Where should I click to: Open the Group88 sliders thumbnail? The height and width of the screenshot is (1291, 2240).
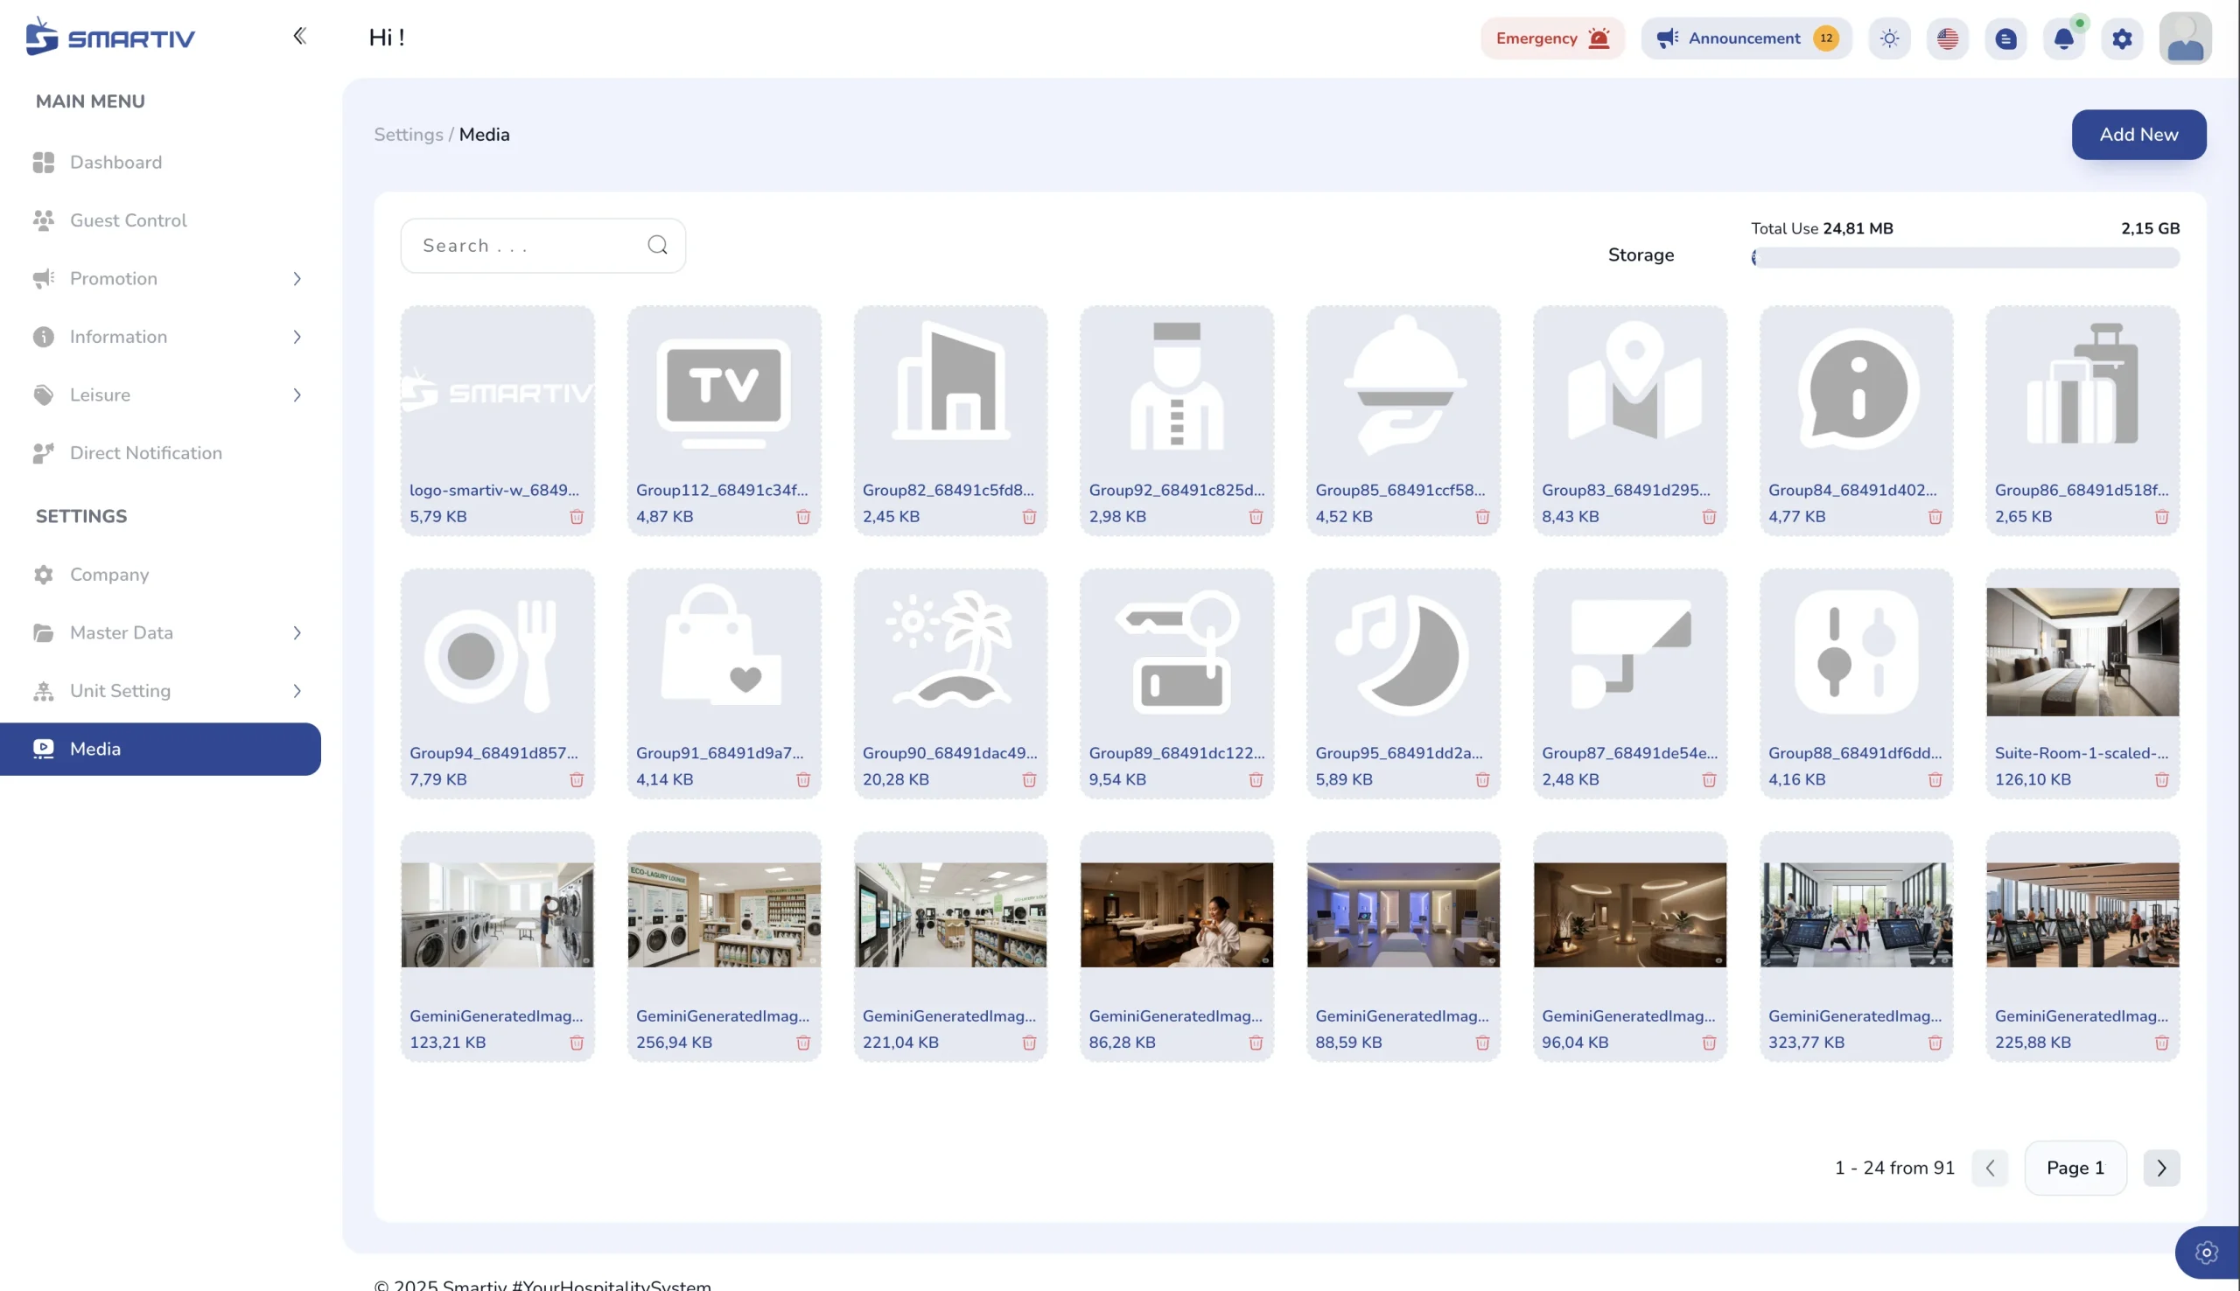point(1856,653)
